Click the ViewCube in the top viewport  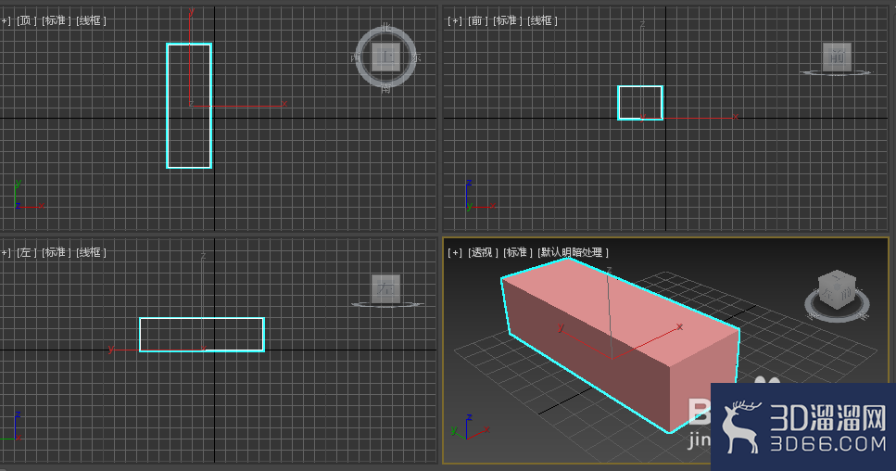coord(385,57)
